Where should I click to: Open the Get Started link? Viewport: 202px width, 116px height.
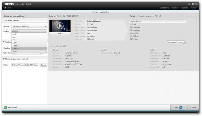[164, 8]
